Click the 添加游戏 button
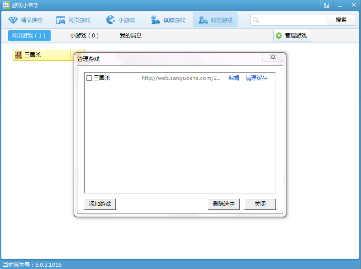The height and width of the screenshot is (269, 361). pyautogui.click(x=100, y=204)
